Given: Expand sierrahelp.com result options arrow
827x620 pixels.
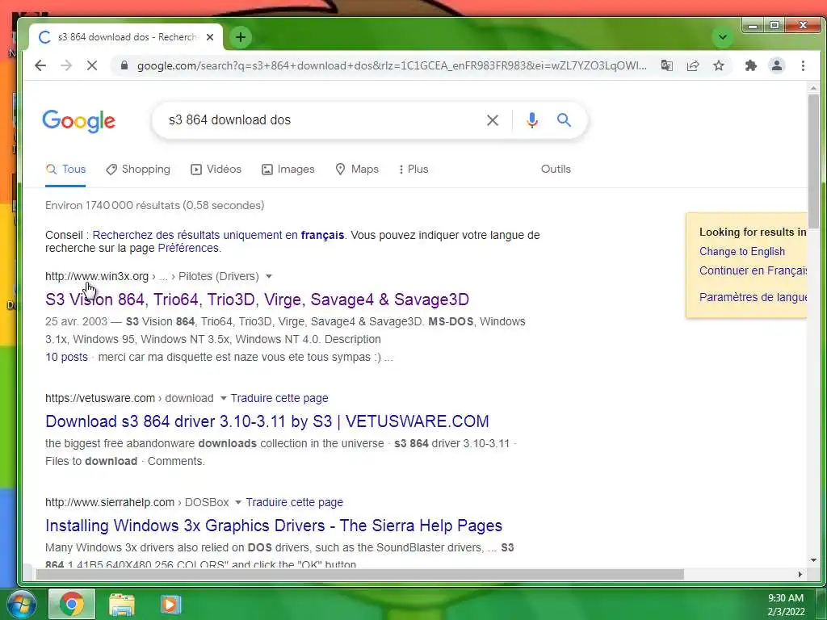Looking at the screenshot, I should pyautogui.click(x=238, y=502).
